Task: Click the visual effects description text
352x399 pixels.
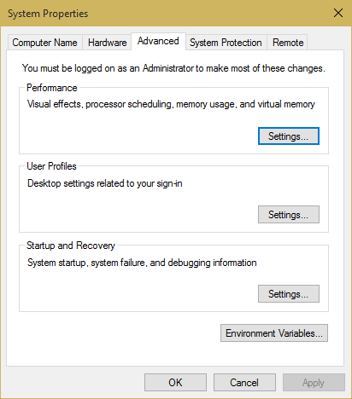Action: tap(171, 104)
